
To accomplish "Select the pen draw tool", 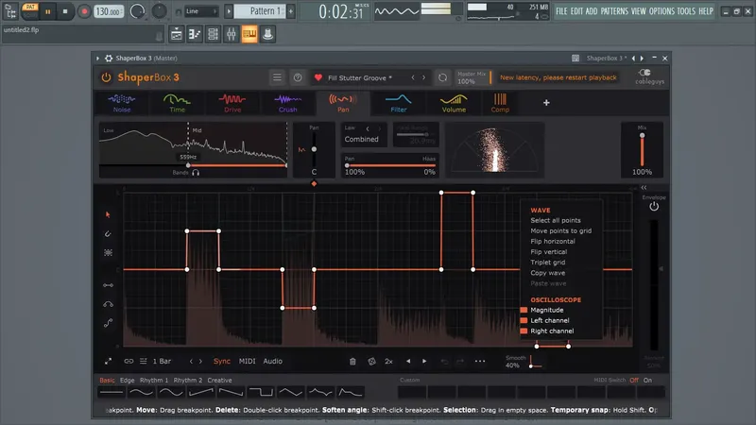I will coord(108,233).
